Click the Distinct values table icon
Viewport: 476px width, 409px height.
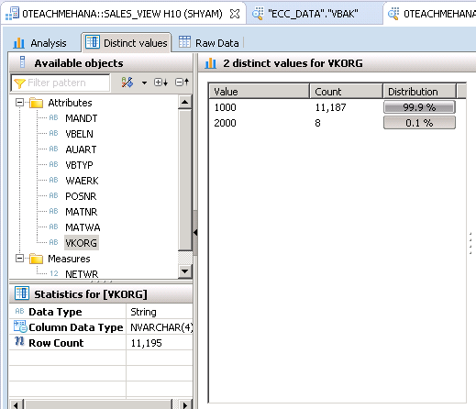pyautogui.click(x=93, y=42)
